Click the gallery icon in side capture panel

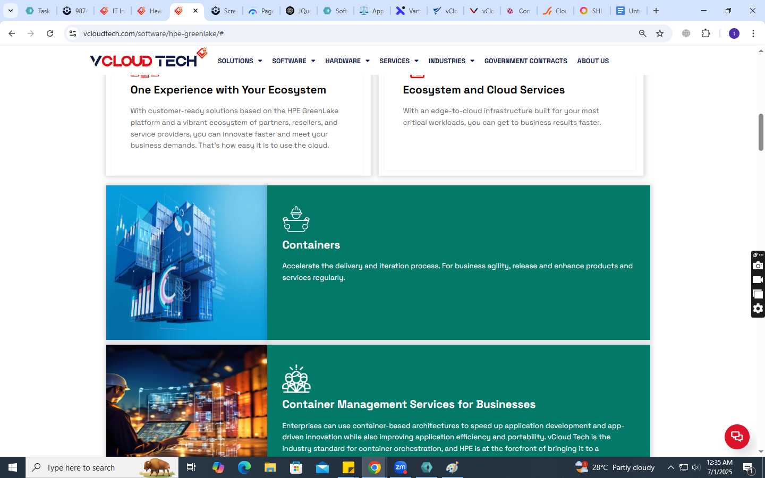pyautogui.click(x=758, y=294)
